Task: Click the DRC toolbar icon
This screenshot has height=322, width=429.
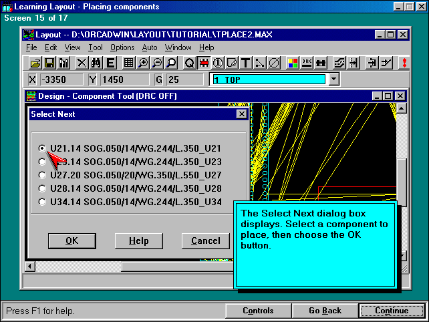Action: 307,63
